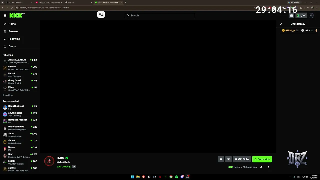Screen dimensions: 320x180
Task: Open the three-dot VOD options menu
Action: pos(269,167)
